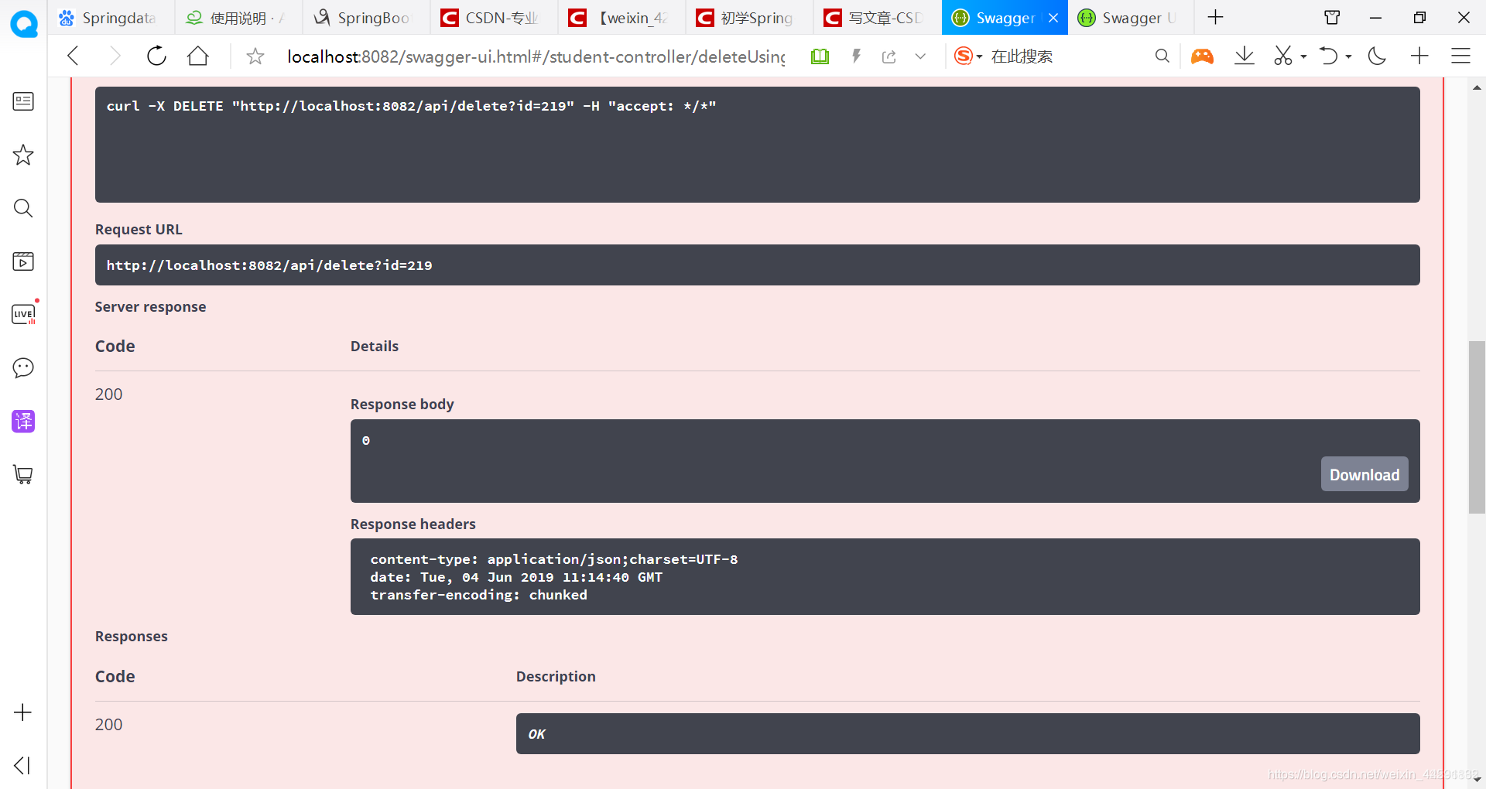Open the sidebar chat bubble icon
Screen dimensions: 1486x789
click(23, 367)
